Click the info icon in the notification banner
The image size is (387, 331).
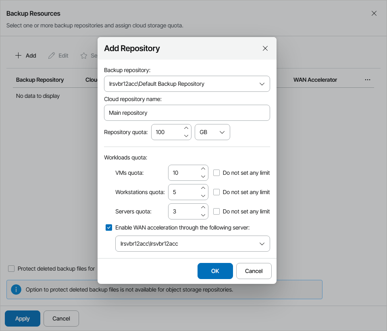tap(16, 289)
